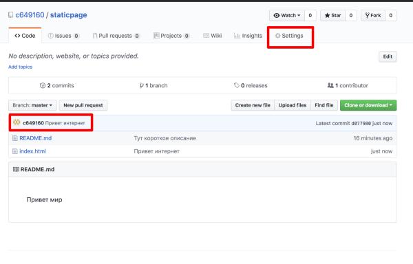This screenshot has width=413, height=264.
Task: Click the contributors people icon
Action: click(x=330, y=85)
